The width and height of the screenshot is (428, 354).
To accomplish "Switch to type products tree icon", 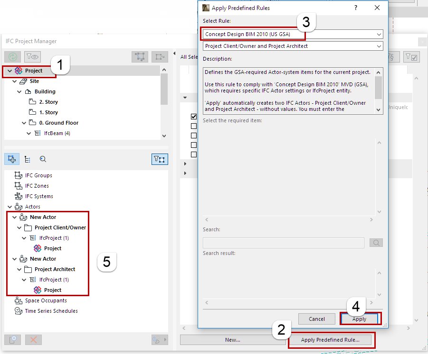I will click(x=27, y=159).
